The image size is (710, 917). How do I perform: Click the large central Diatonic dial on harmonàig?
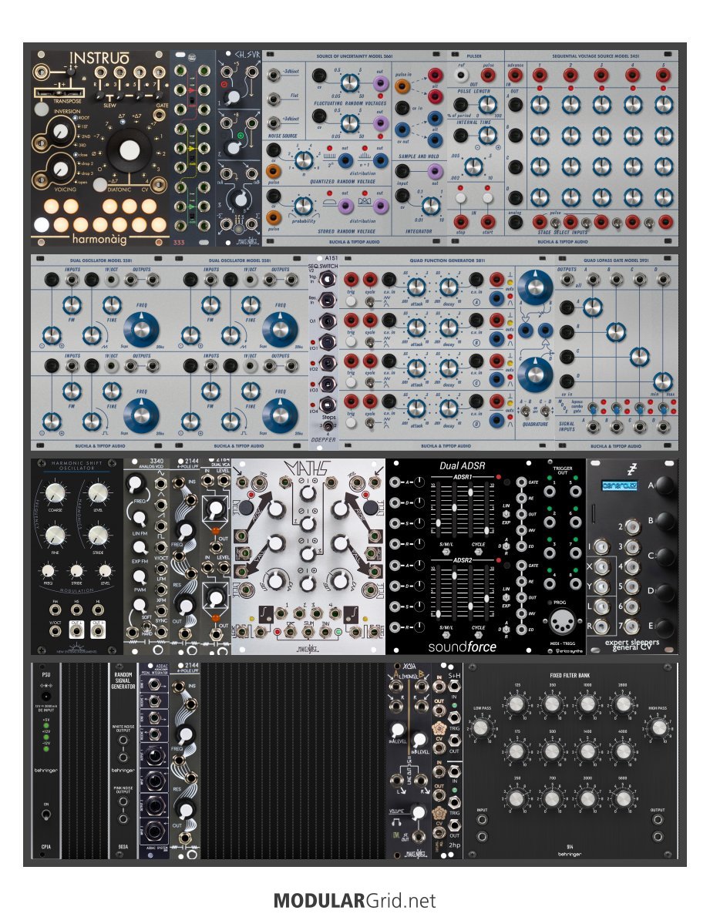tap(130, 150)
